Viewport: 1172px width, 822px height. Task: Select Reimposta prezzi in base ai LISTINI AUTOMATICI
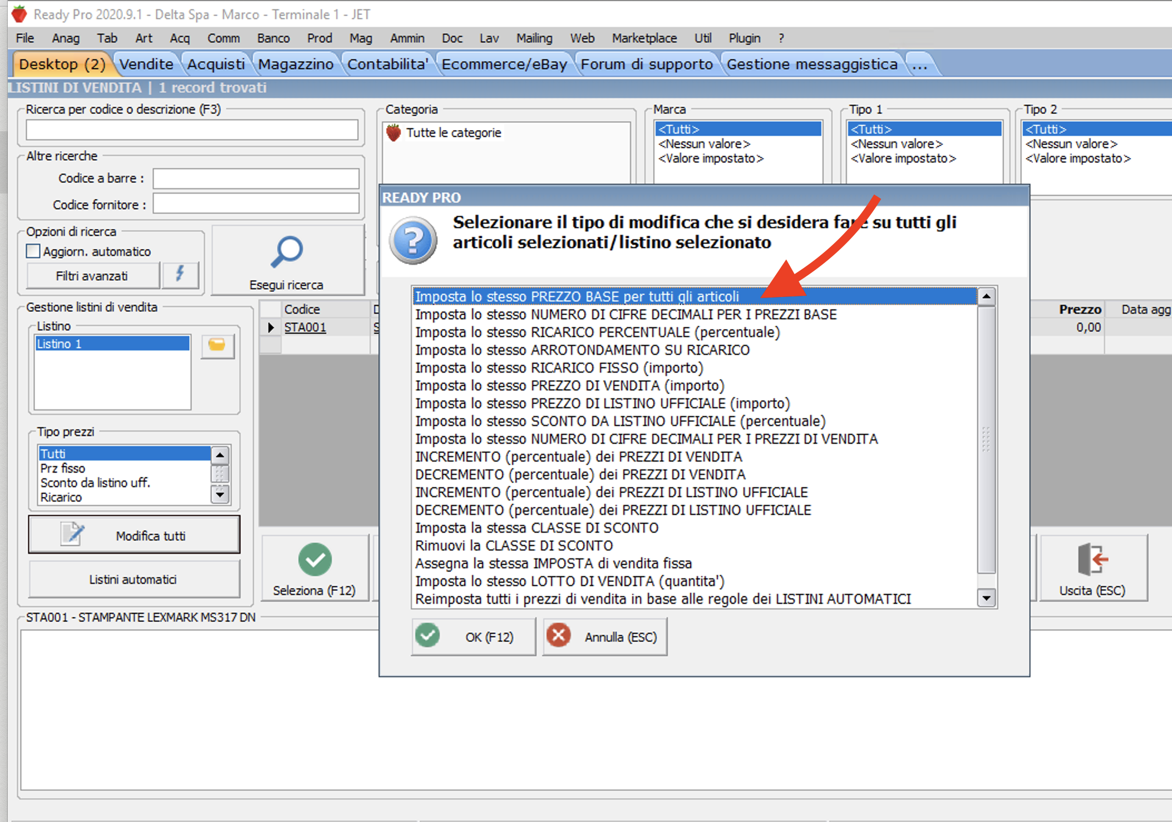click(695, 599)
